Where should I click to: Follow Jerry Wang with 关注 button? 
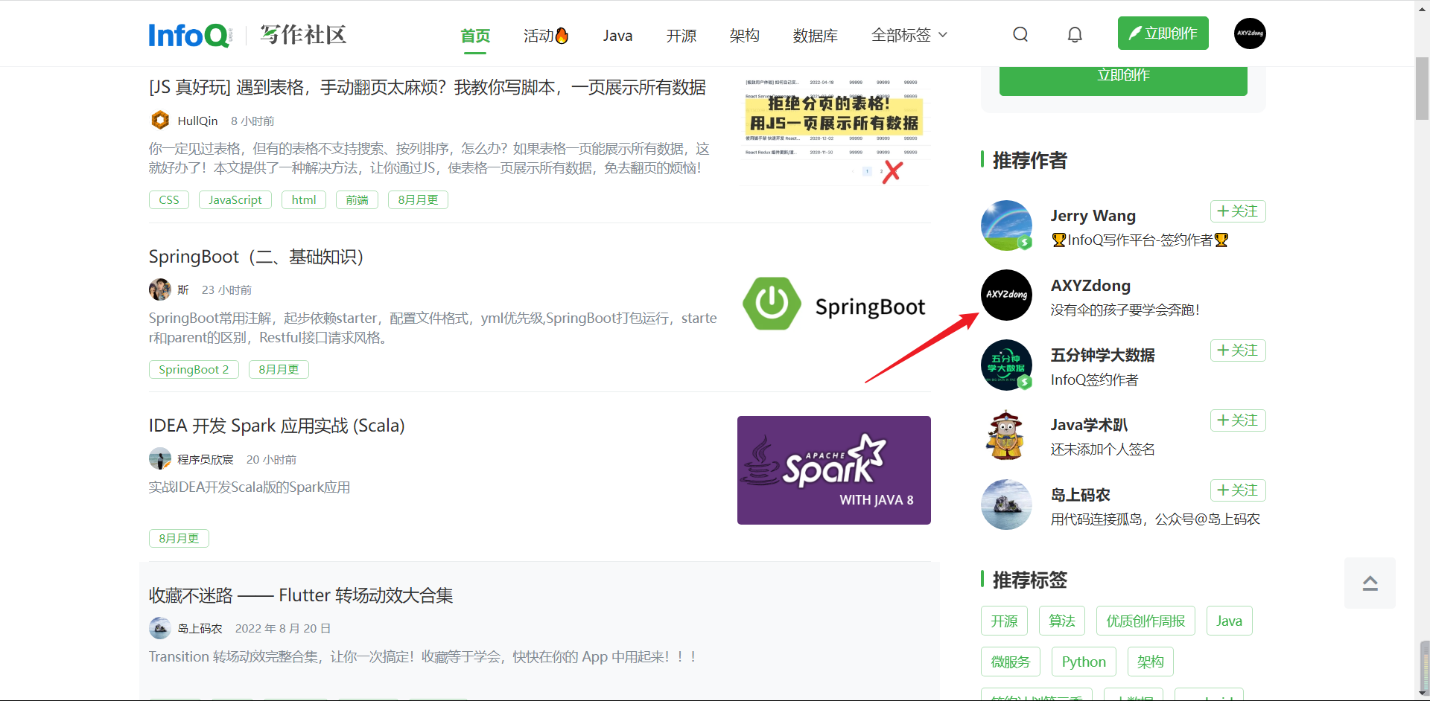[1238, 211]
